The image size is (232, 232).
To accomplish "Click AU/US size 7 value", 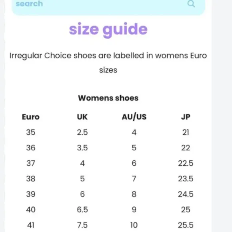I will coord(134,178).
